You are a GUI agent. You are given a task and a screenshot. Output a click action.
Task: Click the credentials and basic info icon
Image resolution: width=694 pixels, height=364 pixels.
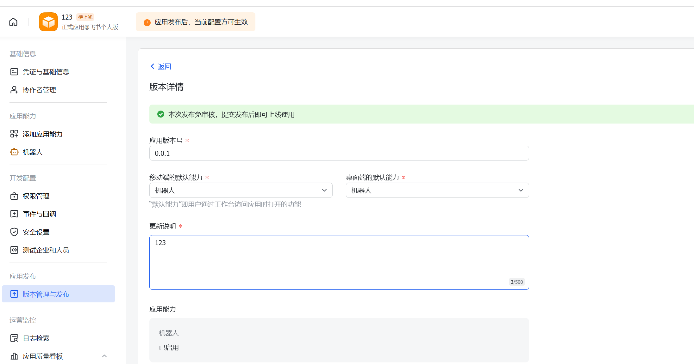(x=14, y=72)
